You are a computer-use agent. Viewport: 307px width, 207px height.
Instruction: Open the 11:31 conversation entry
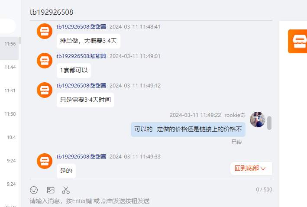click(x=9, y=91)
